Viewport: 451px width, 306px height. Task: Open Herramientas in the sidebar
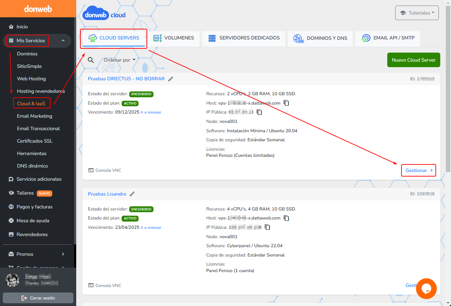point(32,153)
